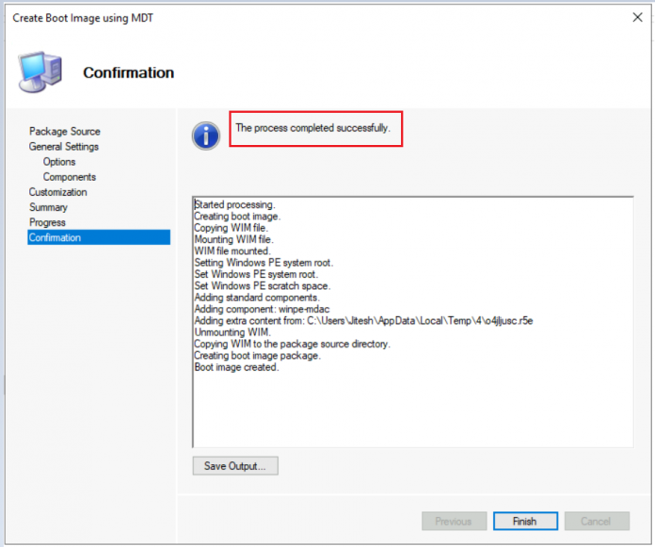Image resolution: width=655 pixels, height=547 pixels.
Task: Jump to the Customization step
Action: 57,192
